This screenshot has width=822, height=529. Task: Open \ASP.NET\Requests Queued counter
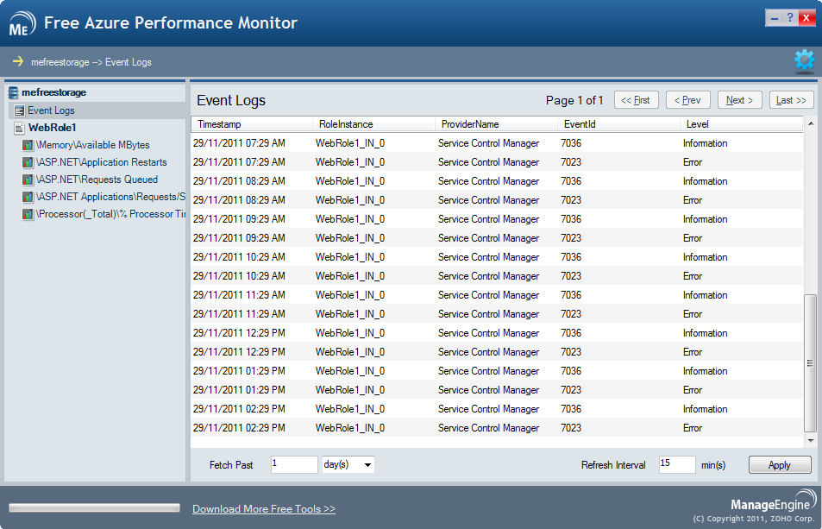coord(97,179)
